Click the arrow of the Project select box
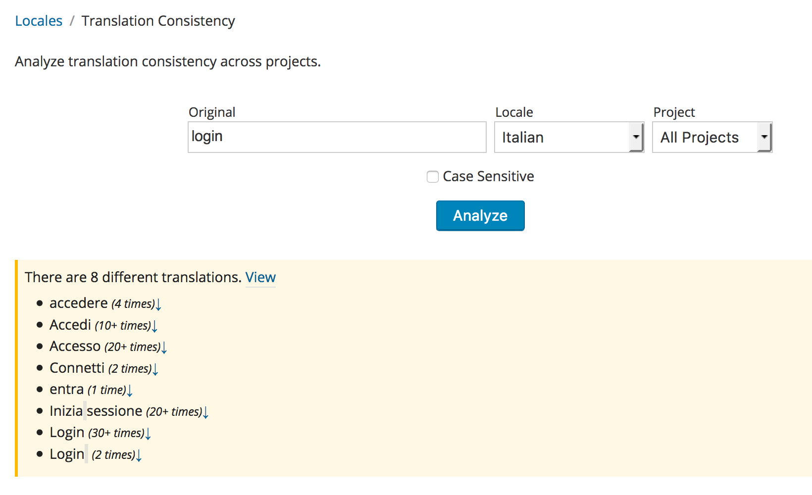Viewport: 812px width, 495px height. click(x=764, y=137)
